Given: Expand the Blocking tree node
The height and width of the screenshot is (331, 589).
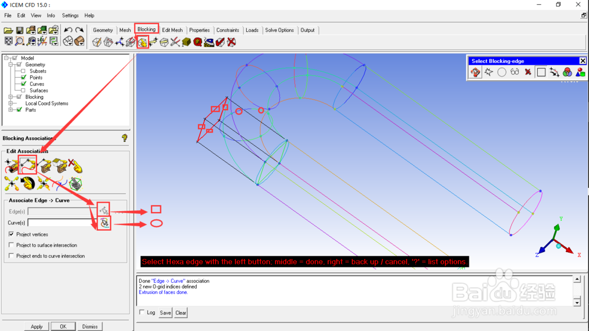Looking at the screenshot, I should click(x=11, y=97).
